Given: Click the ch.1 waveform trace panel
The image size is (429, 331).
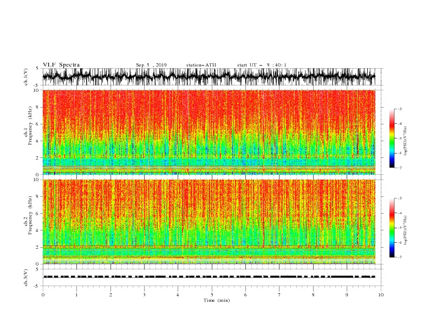Looking at the screenshot, I should coord(209,77).
